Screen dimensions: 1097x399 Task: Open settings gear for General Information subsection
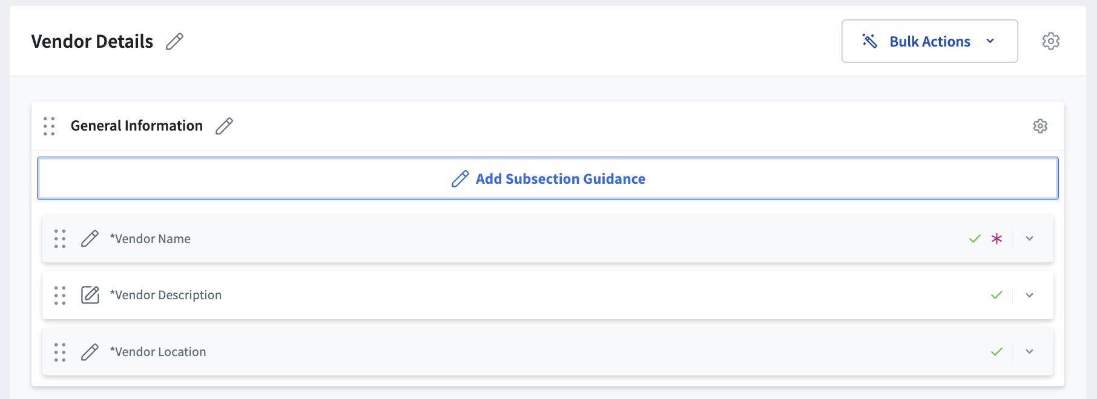1039,126
